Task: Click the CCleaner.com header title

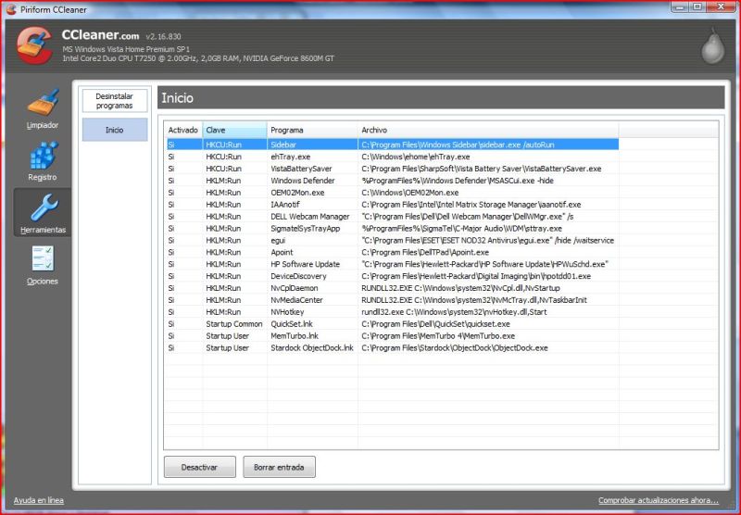Action: click(100, 35)
